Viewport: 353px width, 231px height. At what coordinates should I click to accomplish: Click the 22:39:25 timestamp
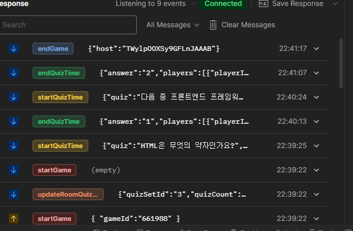[291, 146]
